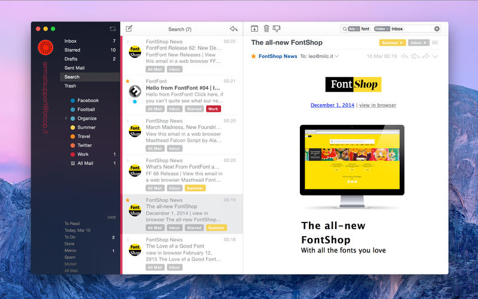This screenshot has width=478, height=299.
Task: Click the forward arrow in message header
Action: point(425,56)
